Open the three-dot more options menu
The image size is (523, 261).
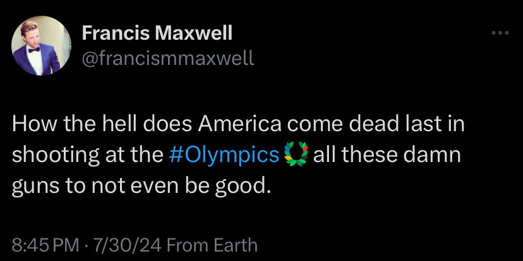click(x=499, y=33)
